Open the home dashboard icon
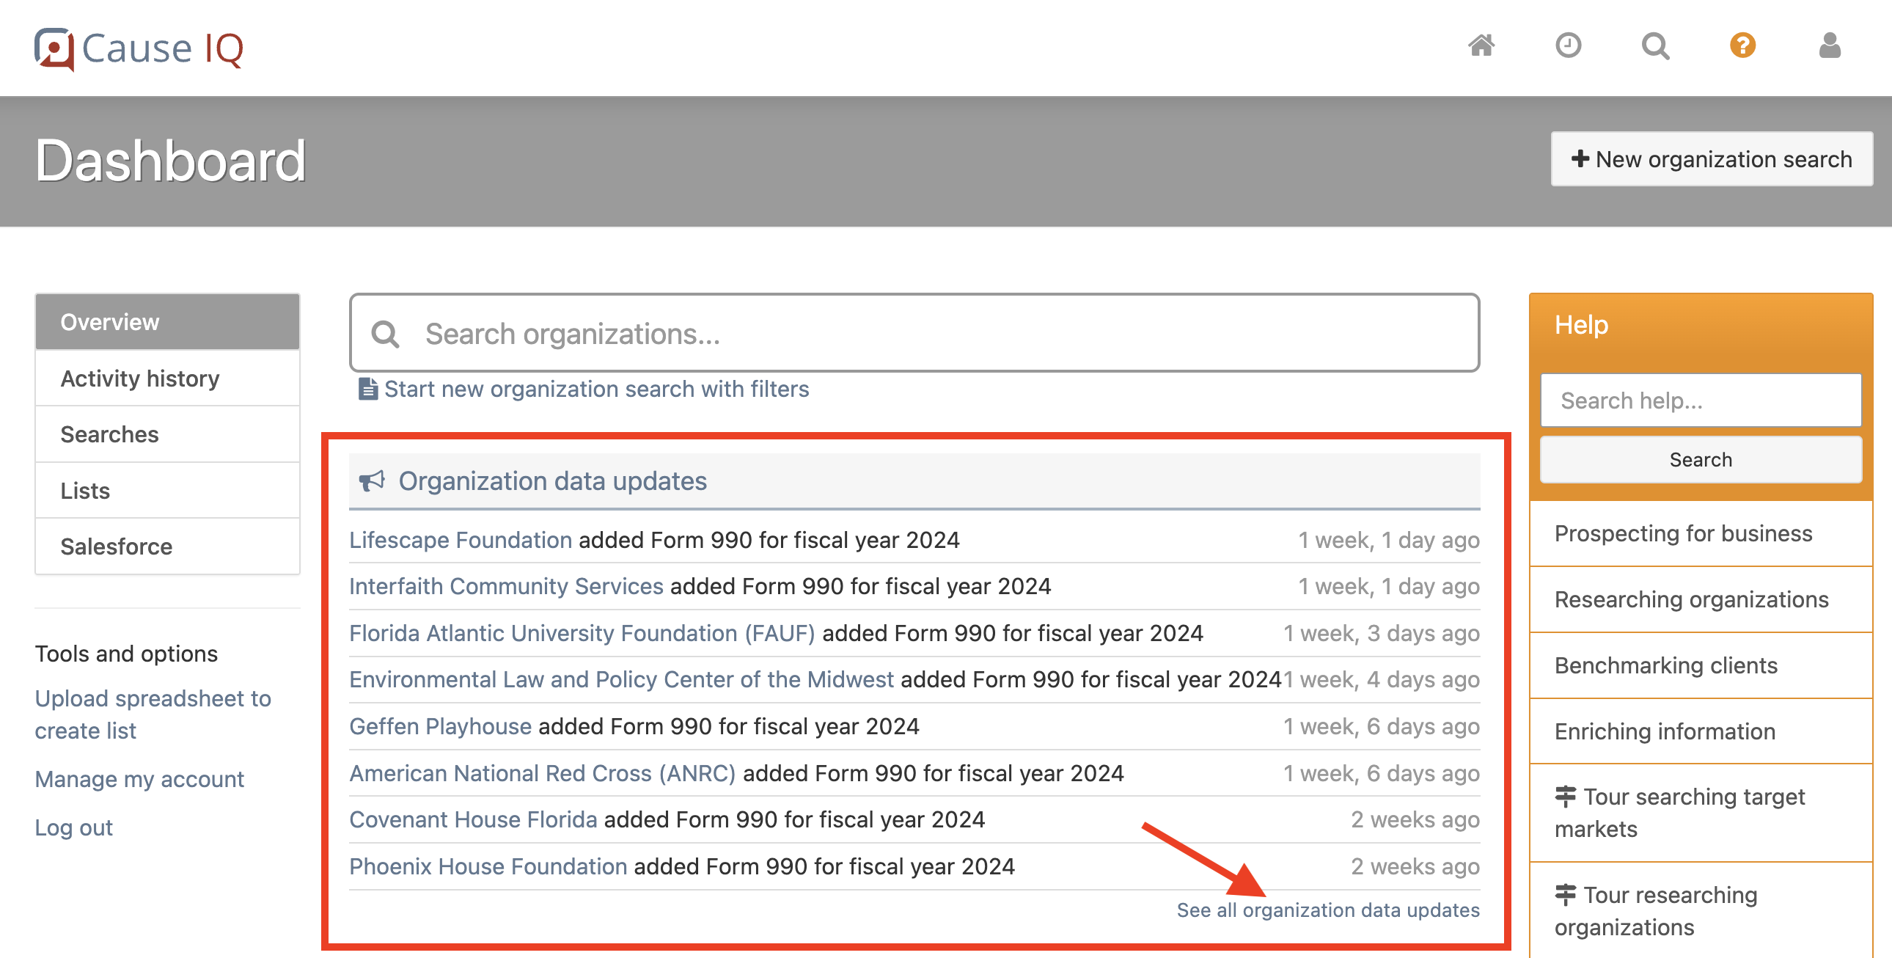Viewport: 1892px width, 958px height. click(1481, 46)
